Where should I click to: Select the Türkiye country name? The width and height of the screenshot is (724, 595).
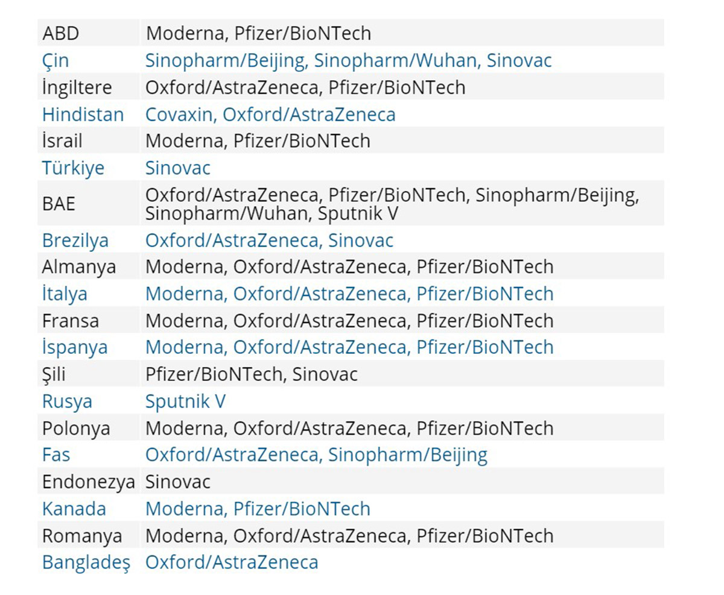[73, 168]
